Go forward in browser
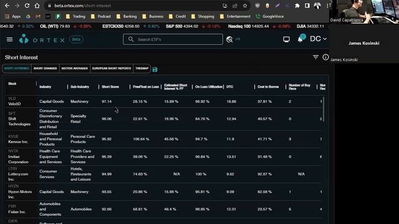The image size is (399, 224). [17, 6]
